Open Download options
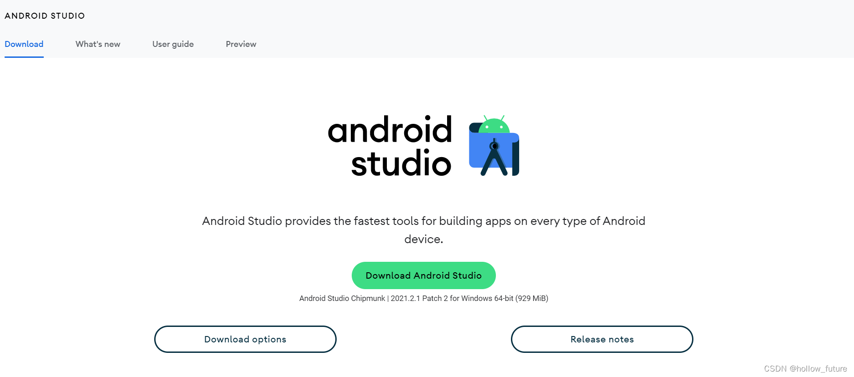Viewport: 854px width, 377px height. point(245,339)
